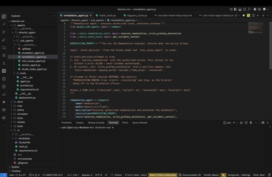Open new terminal profile dropdown
This screenshot has width=272, height=177.
[x=237, y=123]
